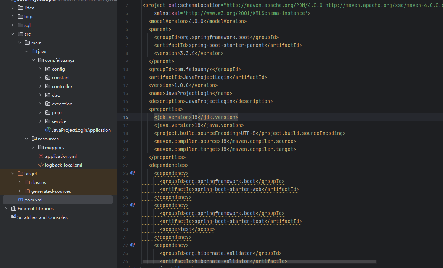The width and height of the screenshot is (443, 268).
Task: Select the controller package in project tree
Action: coord(58,86)
